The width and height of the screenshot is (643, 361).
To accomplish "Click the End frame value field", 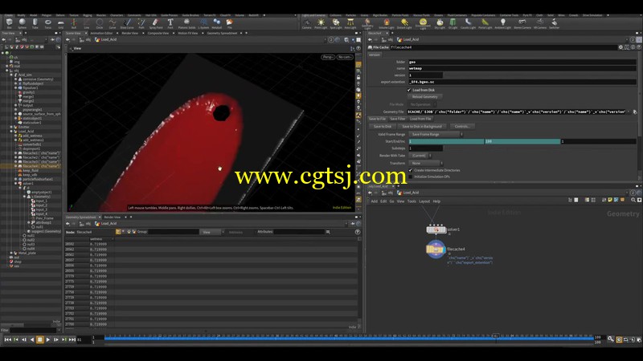I will [522, 141].
